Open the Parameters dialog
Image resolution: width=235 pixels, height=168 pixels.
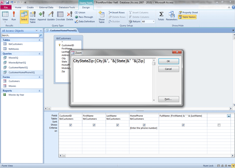coord(172,16)
